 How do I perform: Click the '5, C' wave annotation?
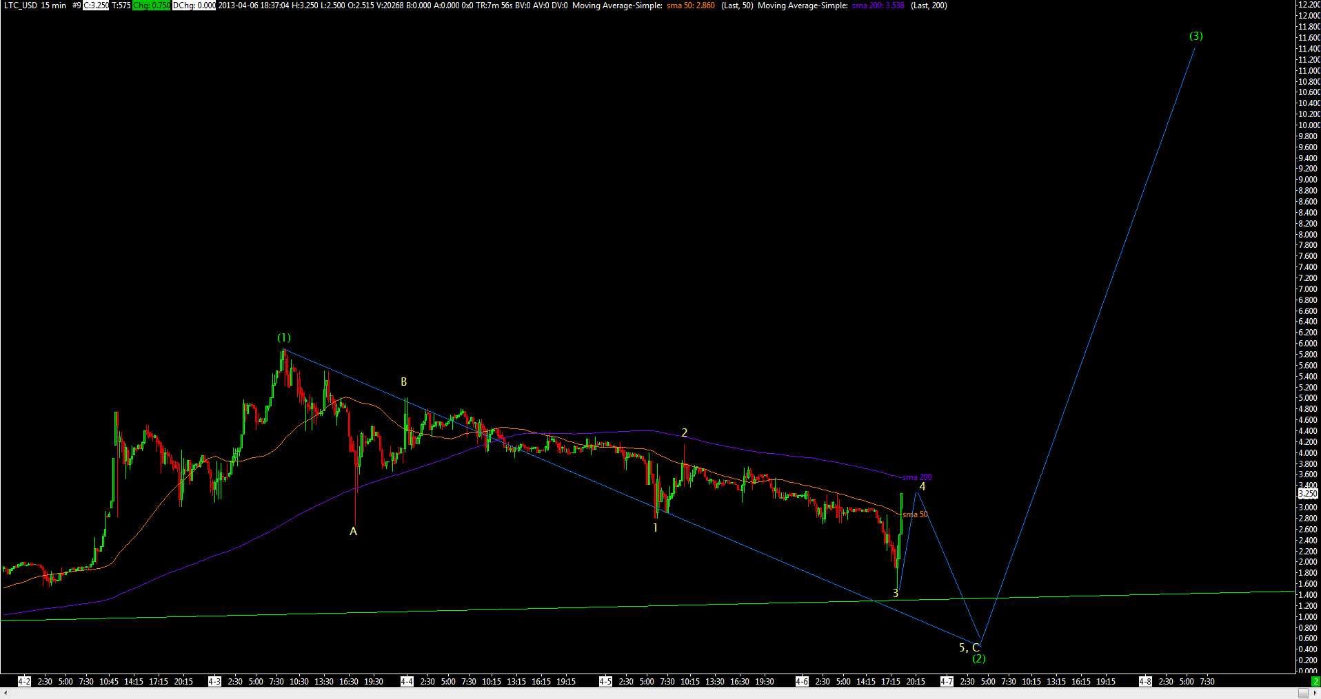click(969, 647)
